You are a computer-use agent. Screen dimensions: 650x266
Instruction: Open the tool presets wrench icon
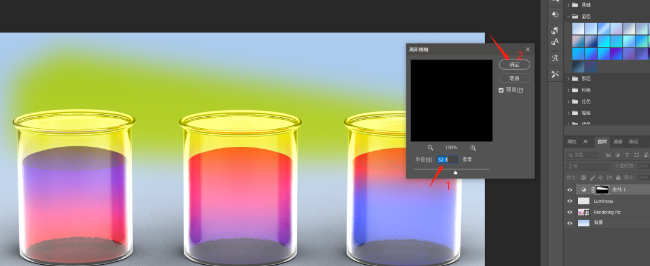pyautogui.click(x=555, y=74)
